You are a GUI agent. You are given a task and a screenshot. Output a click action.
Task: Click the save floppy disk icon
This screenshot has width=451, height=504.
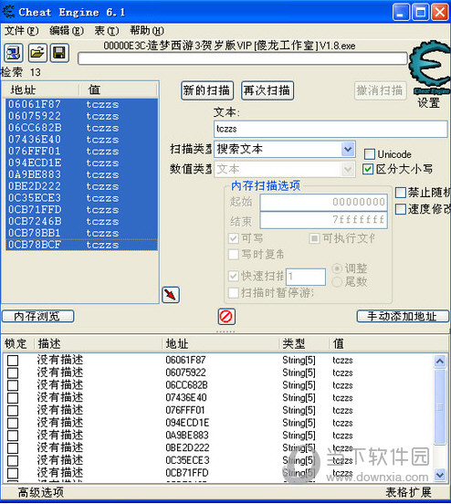pyautogui.click(x=59, y=53)
